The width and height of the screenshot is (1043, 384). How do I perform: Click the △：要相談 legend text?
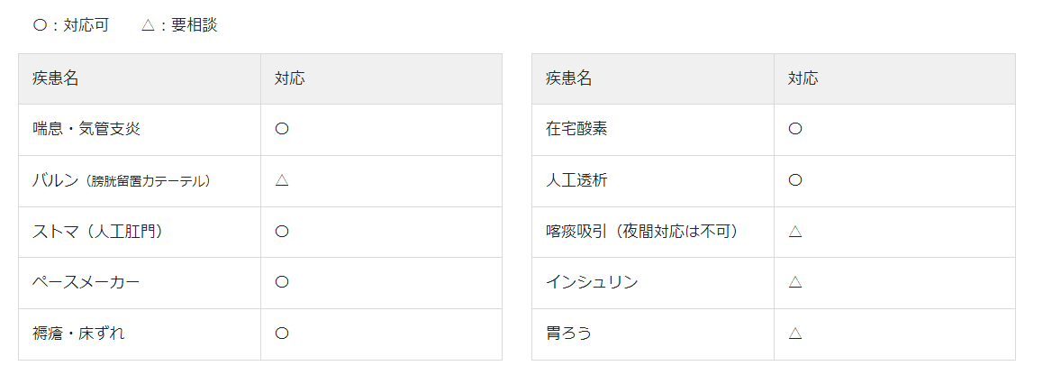179,25
